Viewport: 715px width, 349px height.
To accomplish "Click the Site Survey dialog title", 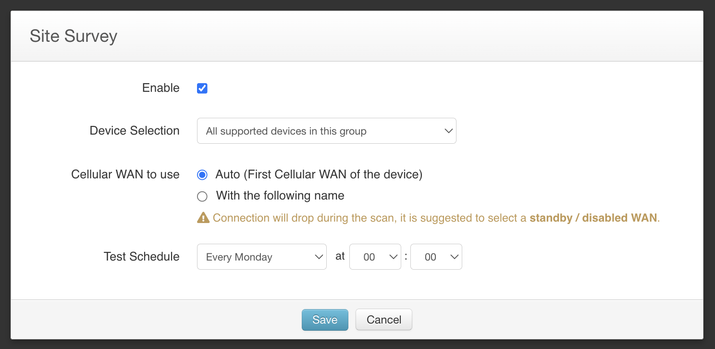I will tap(74, 37).
